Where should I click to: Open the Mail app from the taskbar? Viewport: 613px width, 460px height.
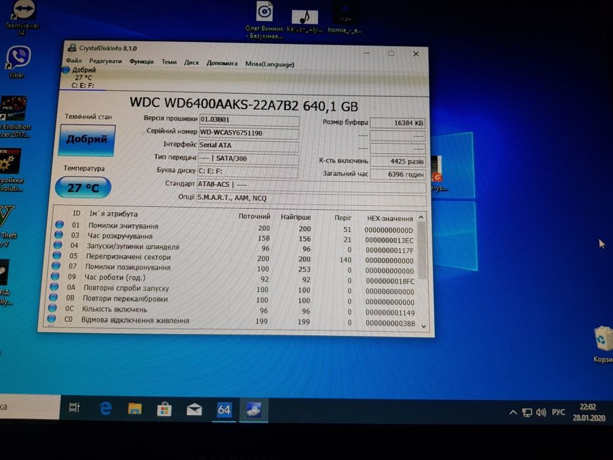point(194,409)
